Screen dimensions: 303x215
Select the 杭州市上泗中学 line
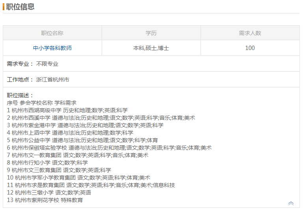pos(70,133)
